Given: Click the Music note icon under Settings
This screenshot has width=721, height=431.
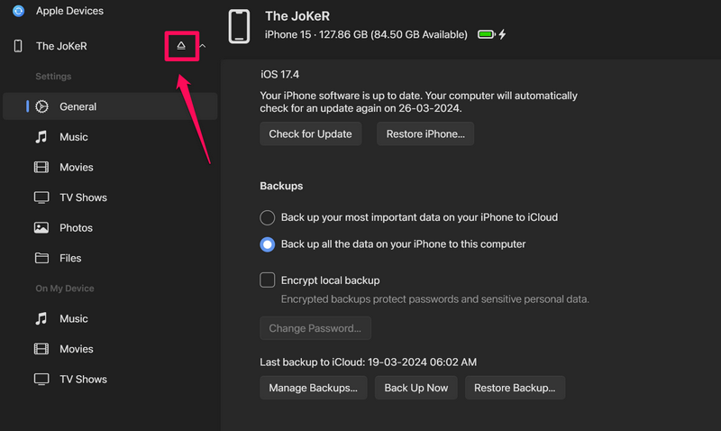Looking at the screenshot, I should 41,137.
